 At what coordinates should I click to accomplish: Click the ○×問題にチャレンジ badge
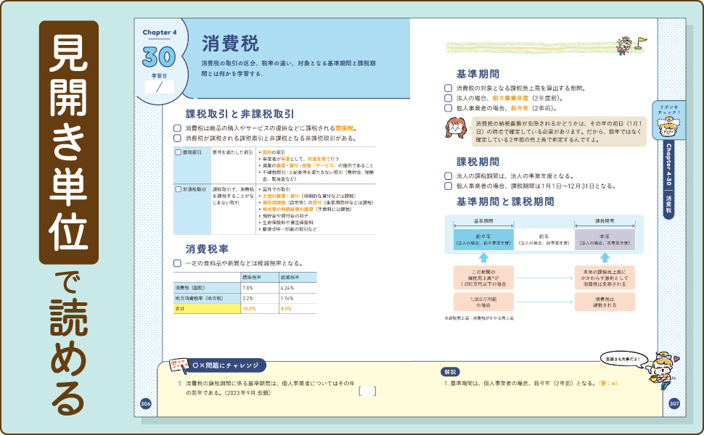pyautogui.click(x=227, y=365)
